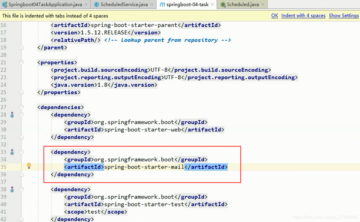Image resolution: width=360 pixels, height=222 pixels.
Task: Close the springboot-04-task tab
Action: (x=212, y=5)
